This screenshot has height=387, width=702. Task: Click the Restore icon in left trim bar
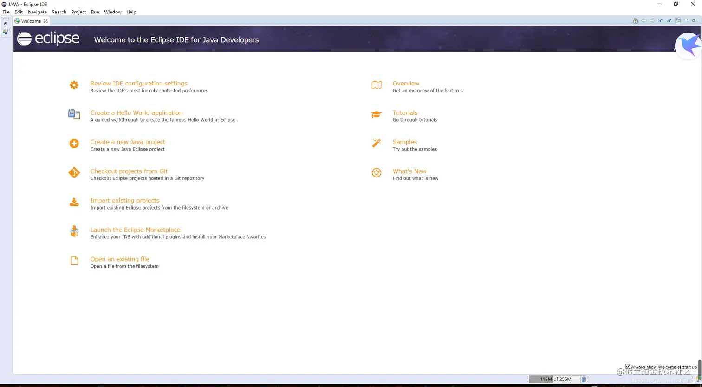6,23
